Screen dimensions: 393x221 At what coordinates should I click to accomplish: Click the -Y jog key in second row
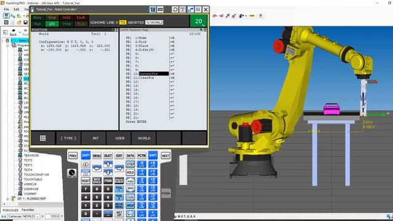click(142, 173)
